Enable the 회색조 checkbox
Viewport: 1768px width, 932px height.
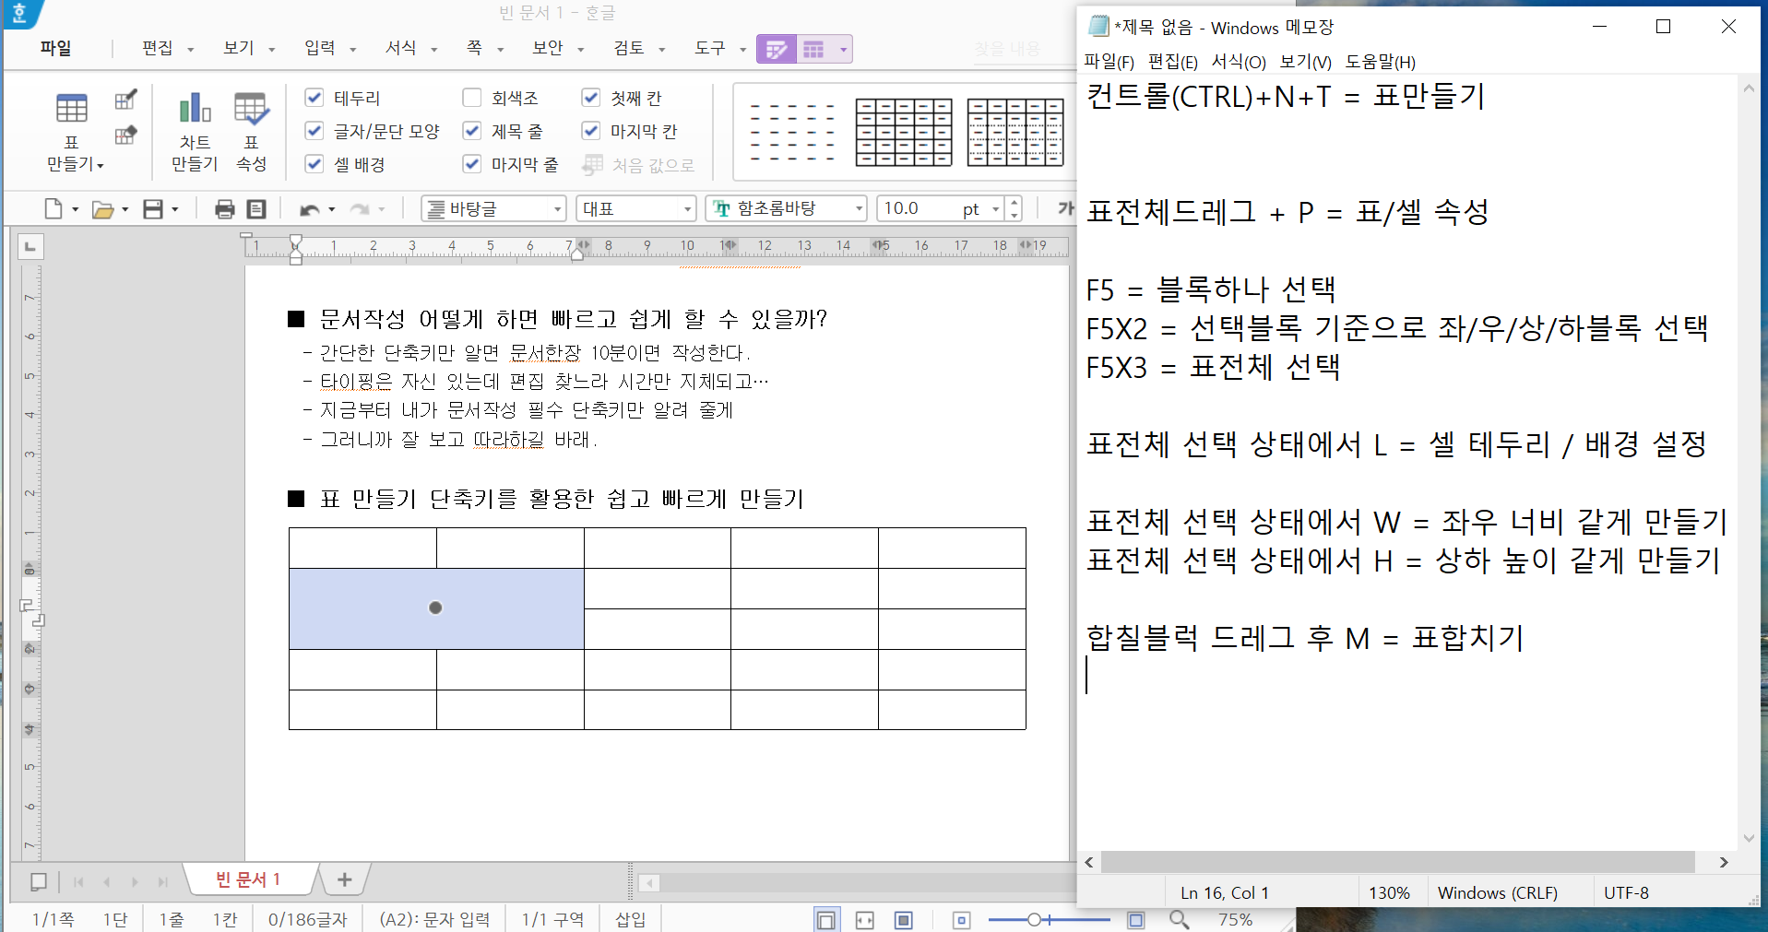472,98
